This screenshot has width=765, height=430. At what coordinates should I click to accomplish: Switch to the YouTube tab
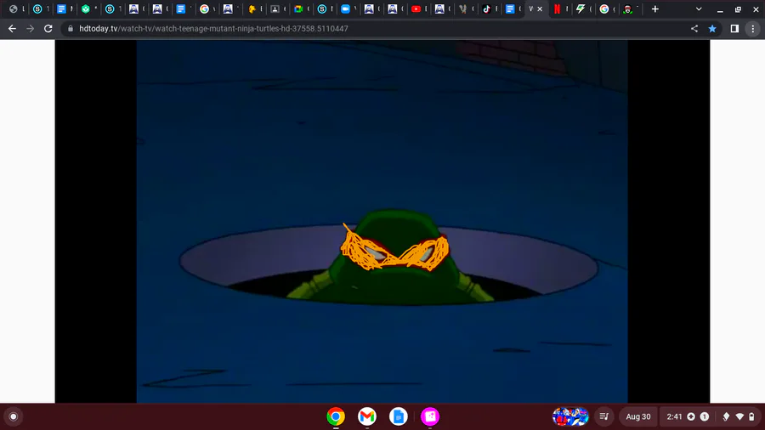pyautogui.click(x=416, y=8)
